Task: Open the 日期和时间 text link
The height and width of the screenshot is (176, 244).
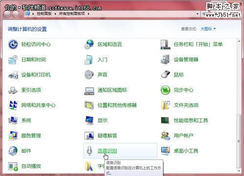Action: pos(34,59)
